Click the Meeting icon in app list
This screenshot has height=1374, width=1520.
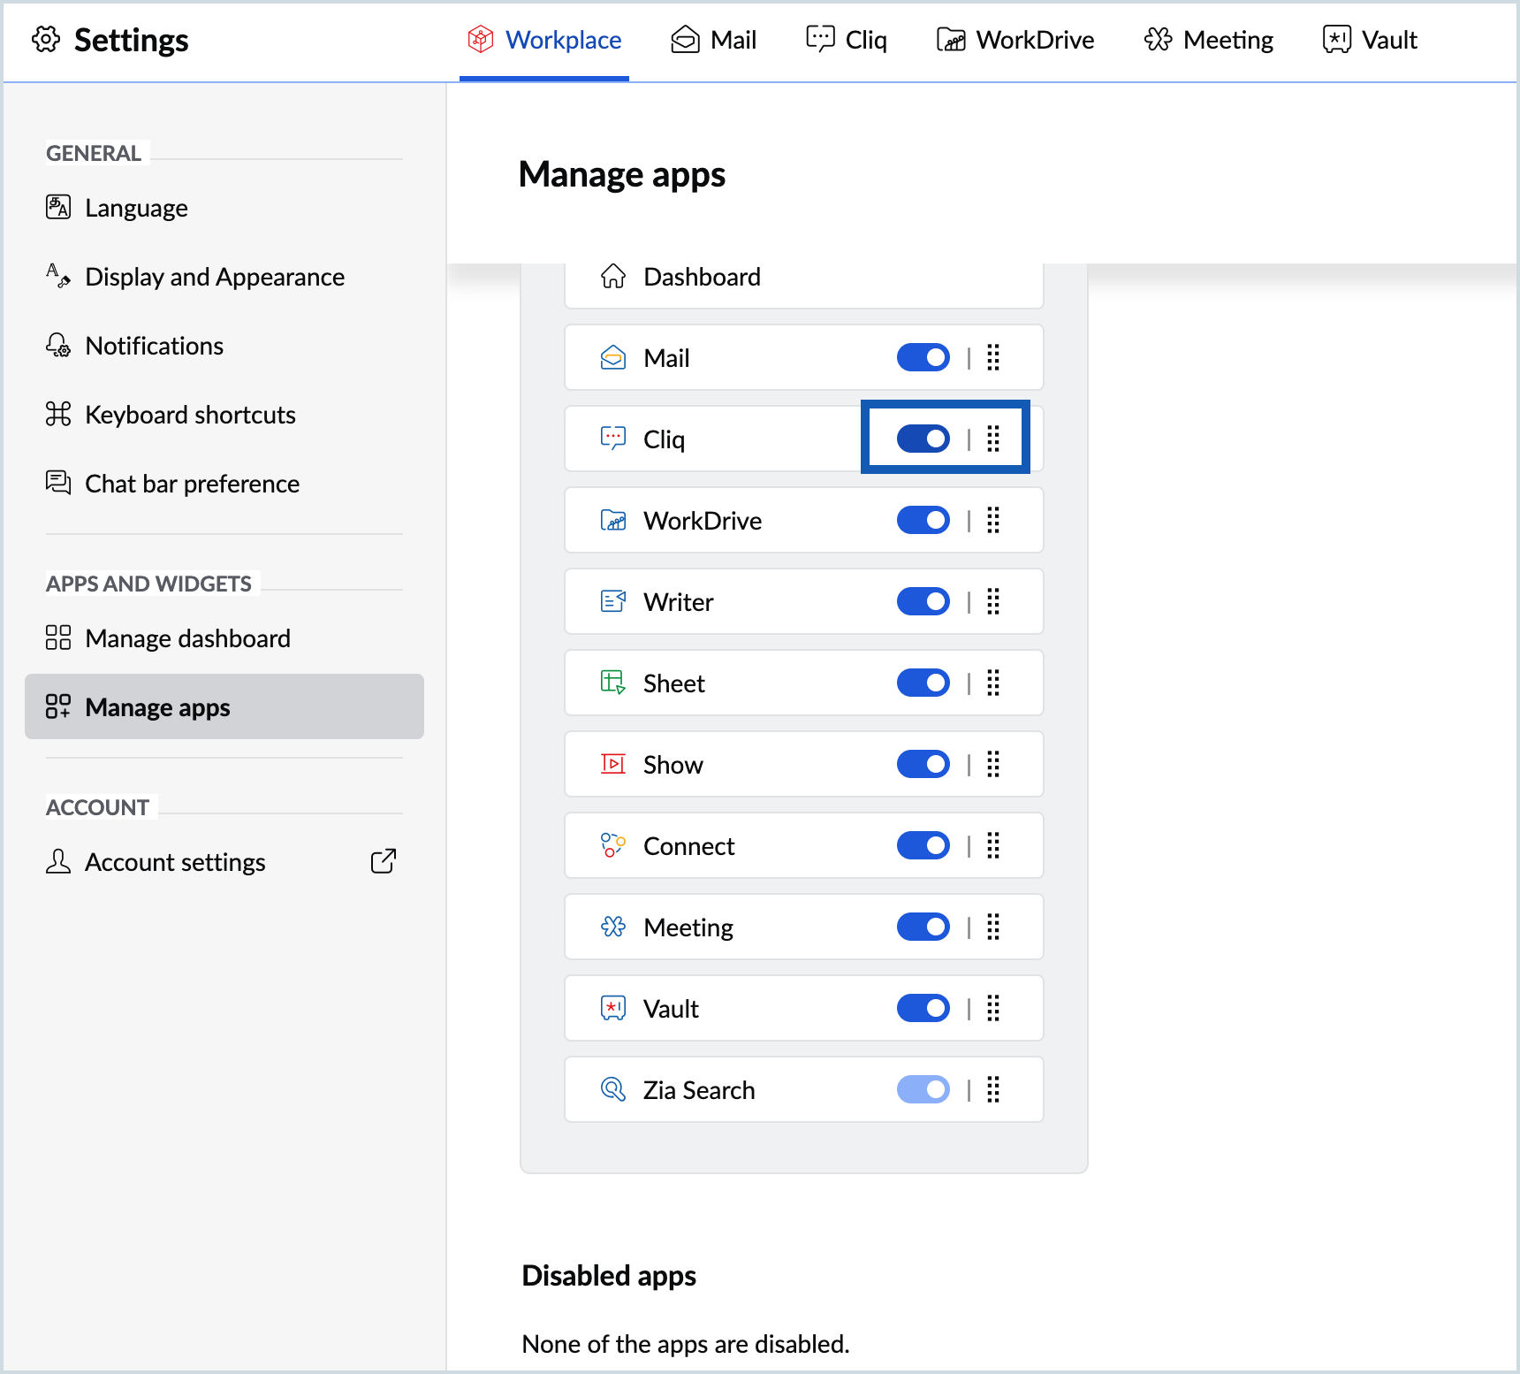click(x=613, y=927)
